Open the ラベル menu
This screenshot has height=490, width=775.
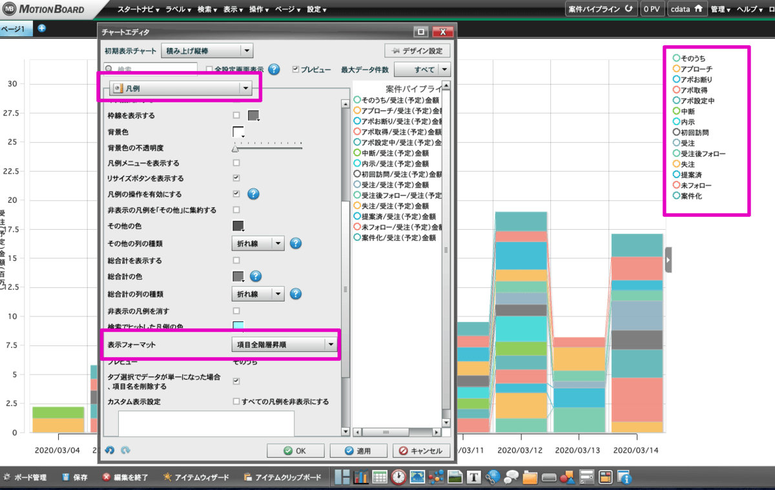pos(178,10)
